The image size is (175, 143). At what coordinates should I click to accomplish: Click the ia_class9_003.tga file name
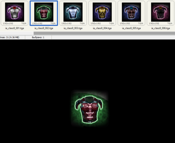pos(73,28)
